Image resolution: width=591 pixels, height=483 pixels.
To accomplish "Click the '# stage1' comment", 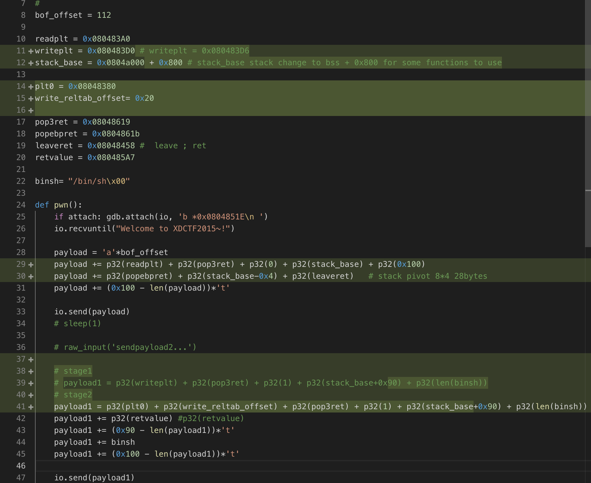I will point(73,371).
